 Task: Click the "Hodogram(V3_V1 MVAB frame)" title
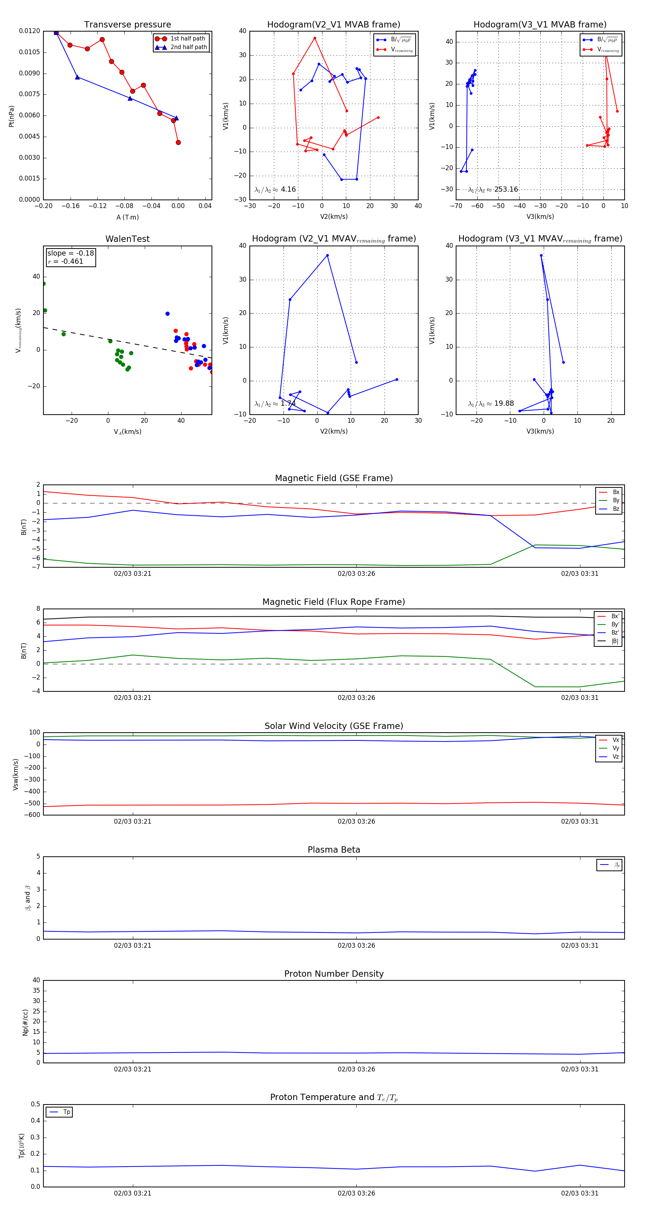pyautogui.click(x=540, y=25)
